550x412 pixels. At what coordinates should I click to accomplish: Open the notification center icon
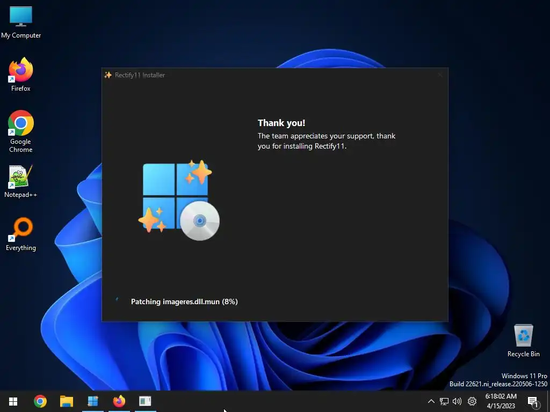[533, 402]
